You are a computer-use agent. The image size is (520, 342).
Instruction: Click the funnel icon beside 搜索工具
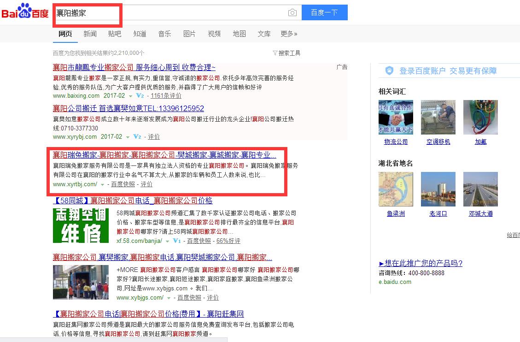pos(275,53)
